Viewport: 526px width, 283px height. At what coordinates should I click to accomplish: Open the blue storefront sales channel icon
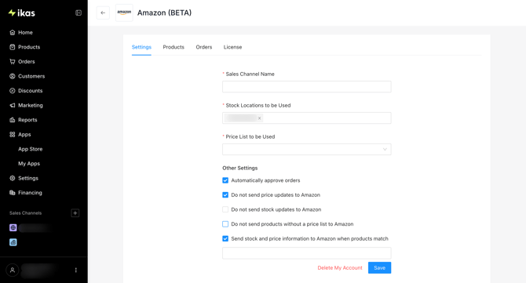13,242
